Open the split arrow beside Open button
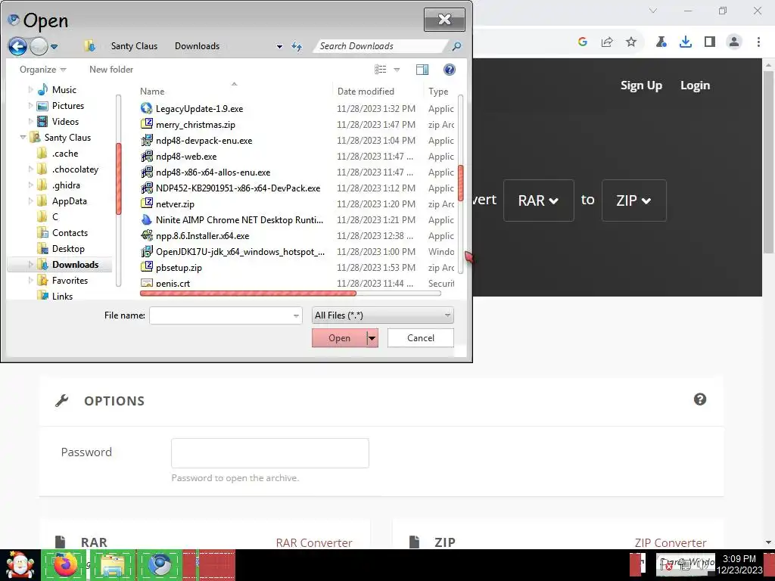775x581 pixels. coord(372,338)
